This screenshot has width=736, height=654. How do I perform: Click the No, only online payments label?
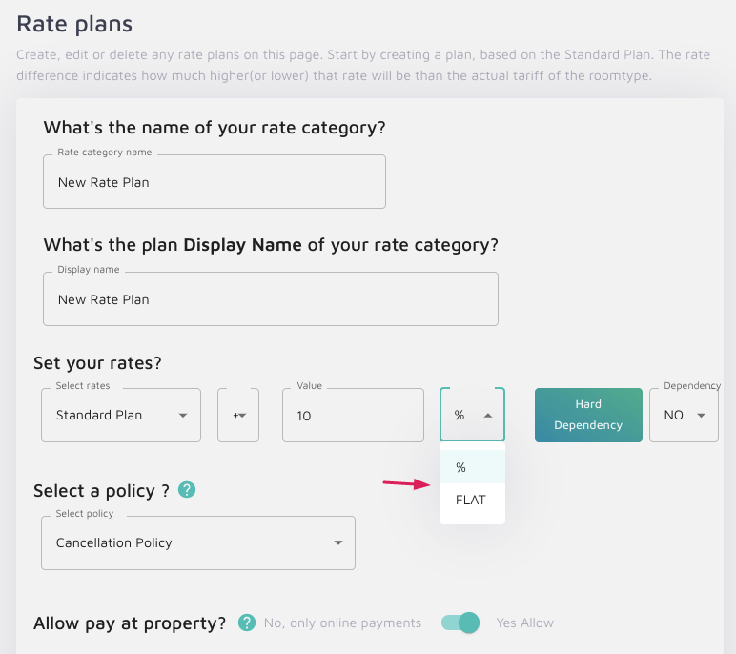click(x=342, y=623)
